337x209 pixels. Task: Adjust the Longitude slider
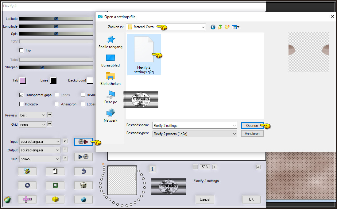56,26
